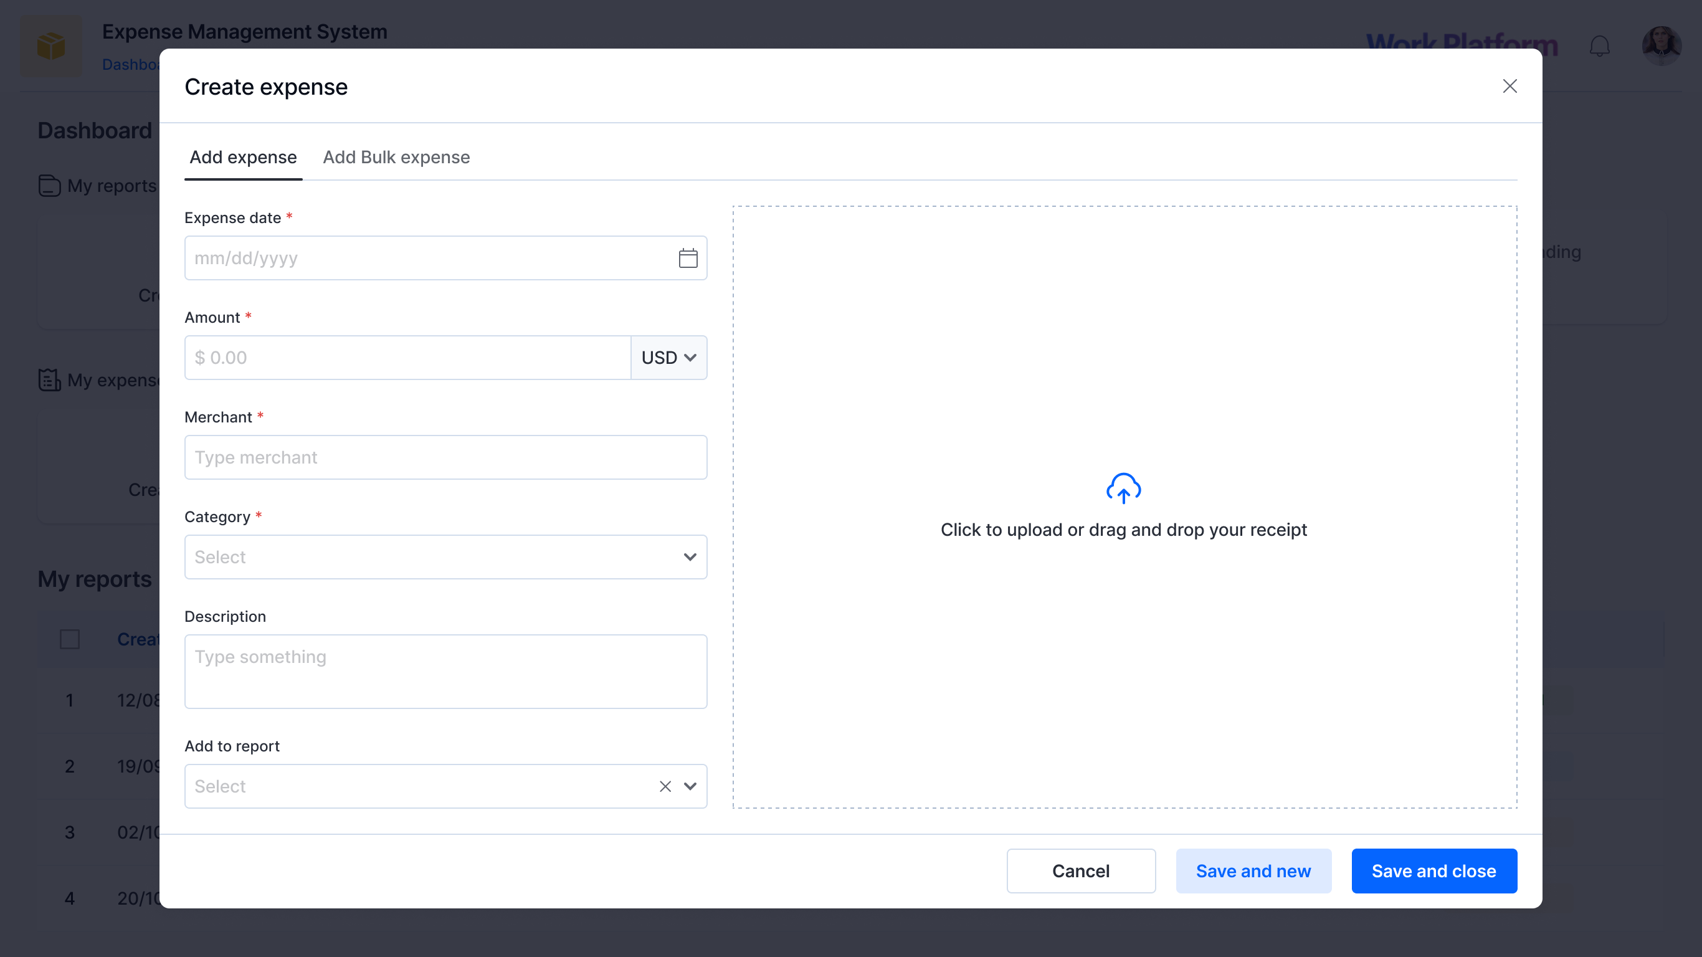Open the calendar date picker icon

coord(688,258)
